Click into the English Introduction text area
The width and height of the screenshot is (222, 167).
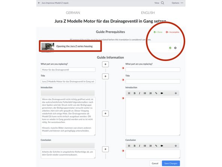click(153, 116)
